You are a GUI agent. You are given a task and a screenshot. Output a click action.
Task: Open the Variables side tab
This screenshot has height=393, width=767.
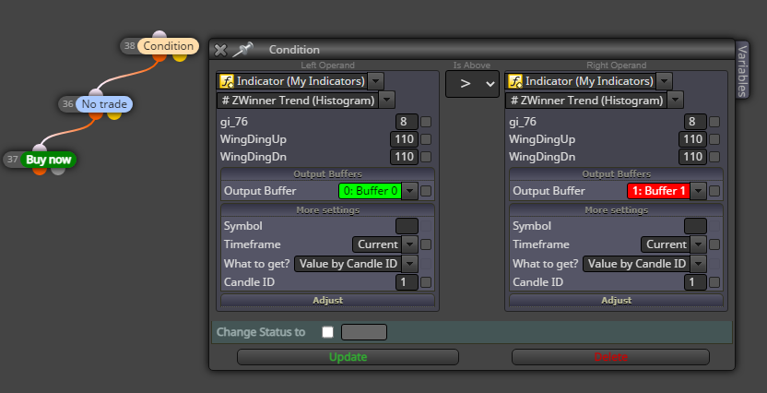tap(742, 70)
